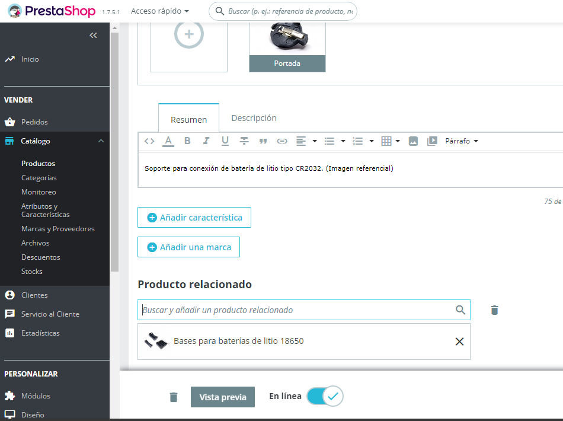Switch to the Descripción tab
The width and height of the screenshot is (563, 421).
pos(254,118)
